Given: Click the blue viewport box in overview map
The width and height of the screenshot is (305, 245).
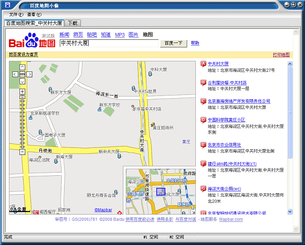Looking at the screenshot, I should pyautogui.click(x=161, y=191).
